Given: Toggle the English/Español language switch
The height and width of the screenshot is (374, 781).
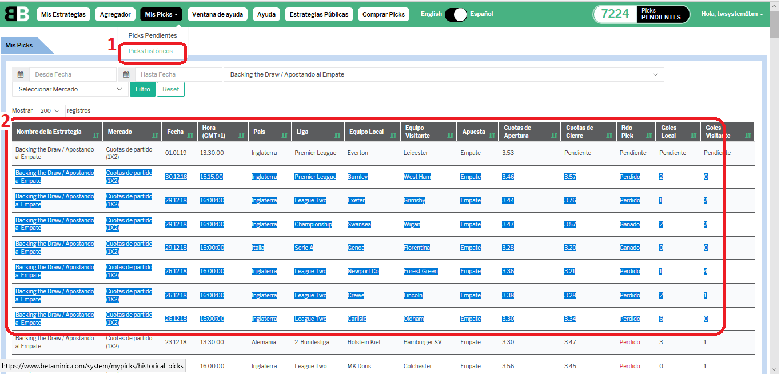Looking at the screenshot, I should [x=456, y=14].
